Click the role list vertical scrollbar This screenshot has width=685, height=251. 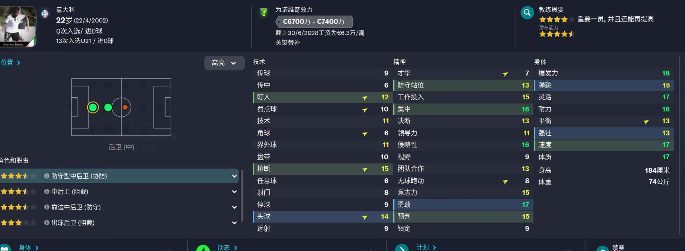(242, 197)
